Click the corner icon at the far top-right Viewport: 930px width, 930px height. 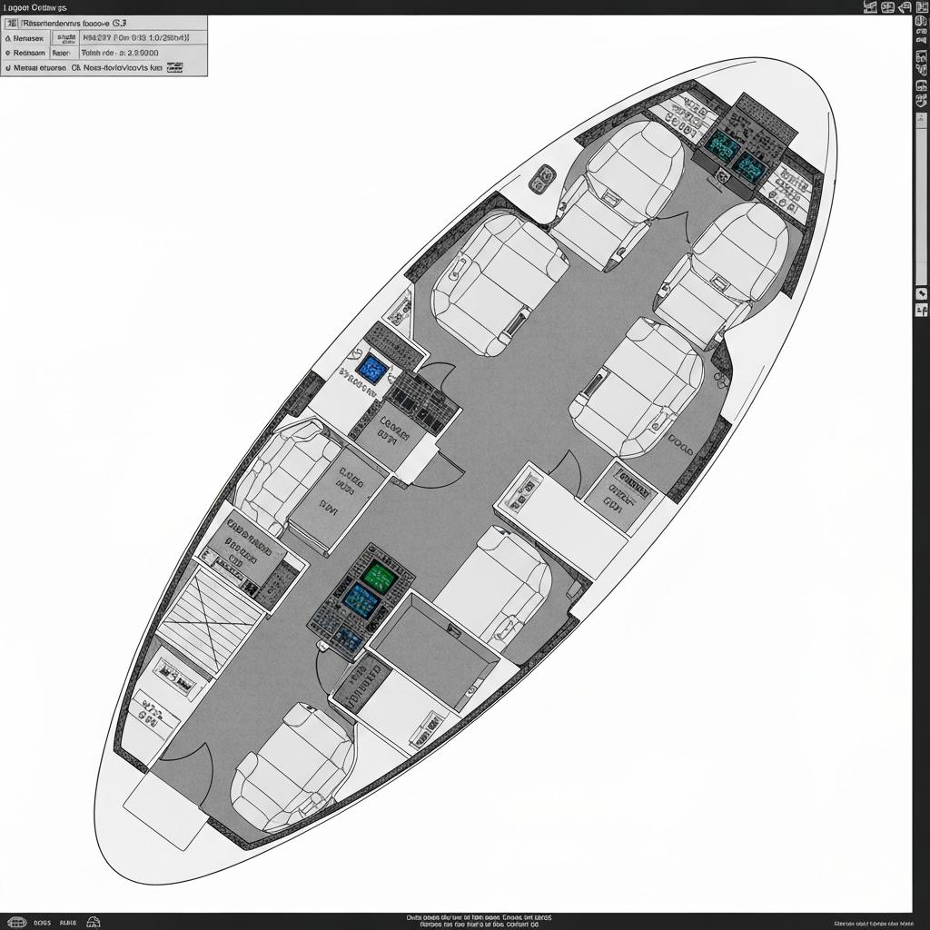tap(922, 7)
